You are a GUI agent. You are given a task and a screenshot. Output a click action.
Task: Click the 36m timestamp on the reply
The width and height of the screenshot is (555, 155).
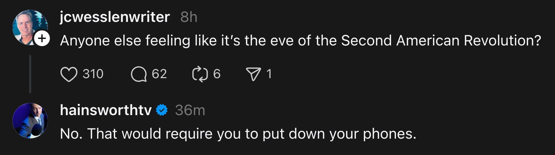click(190, 110)
